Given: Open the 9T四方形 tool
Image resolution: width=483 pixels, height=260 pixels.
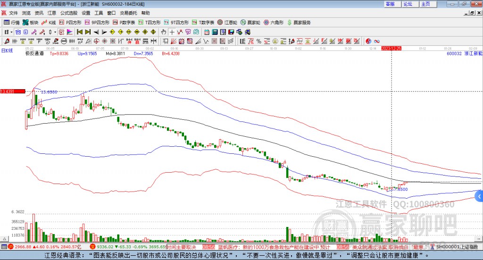Looking at the screenshot, I should pyautogui.click(x=176, y=23).
